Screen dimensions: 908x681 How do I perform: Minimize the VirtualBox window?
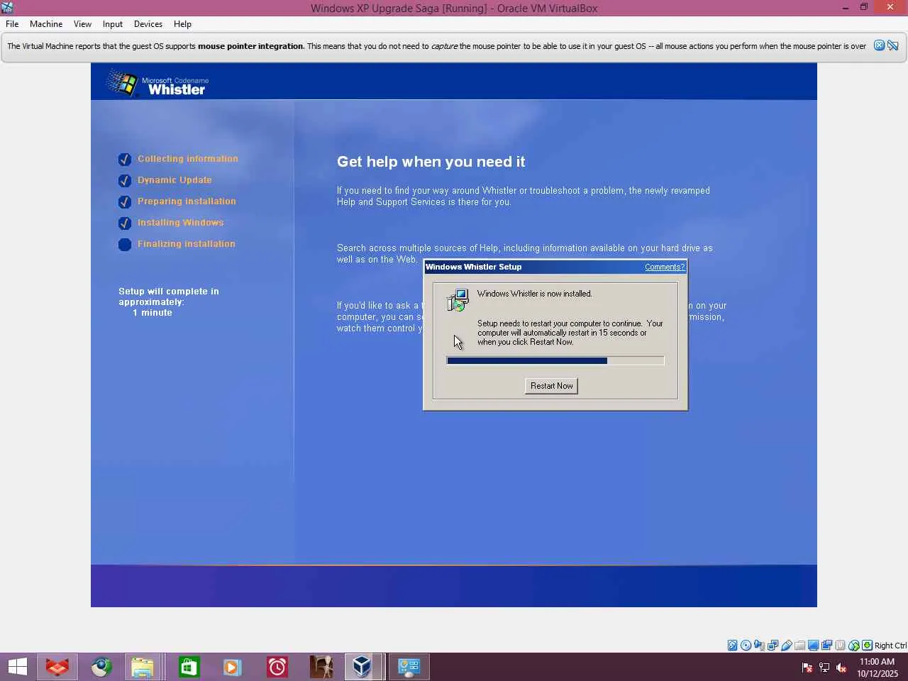846,8
